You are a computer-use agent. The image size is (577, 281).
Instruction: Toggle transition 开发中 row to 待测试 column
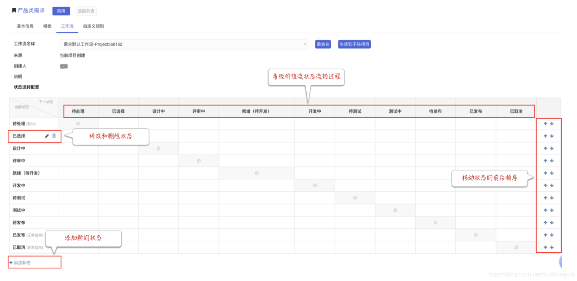pos(355,185)
